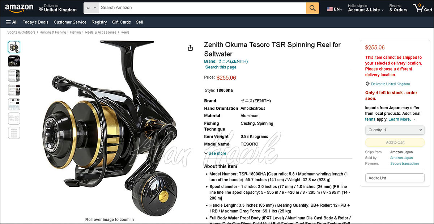This screenshot has height=224, width=434.
Task: Click the Search Amazon input field
Action: (202, 8)
